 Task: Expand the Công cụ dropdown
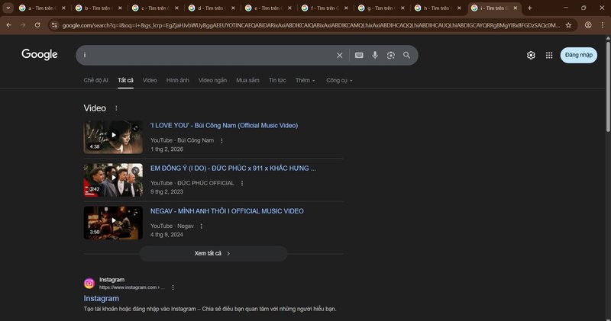point(339,80)
